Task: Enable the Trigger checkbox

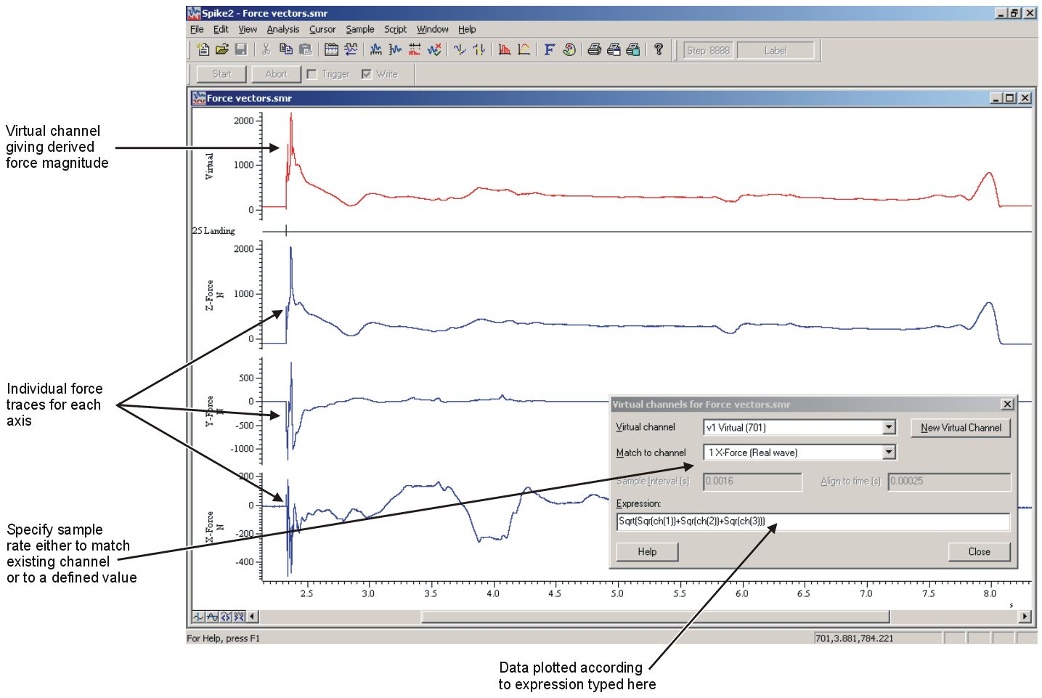Action: tap(312, 73)
